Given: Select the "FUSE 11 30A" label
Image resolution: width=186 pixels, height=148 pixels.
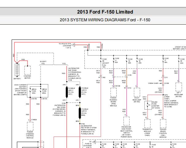Looking at the screenshot, I should click(x=117, y=60).
